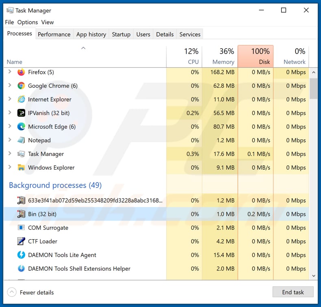The width and height of the screenshot is (321, 307).
Task: Click the scrollbar up arrow
Action: coord(314,72)
